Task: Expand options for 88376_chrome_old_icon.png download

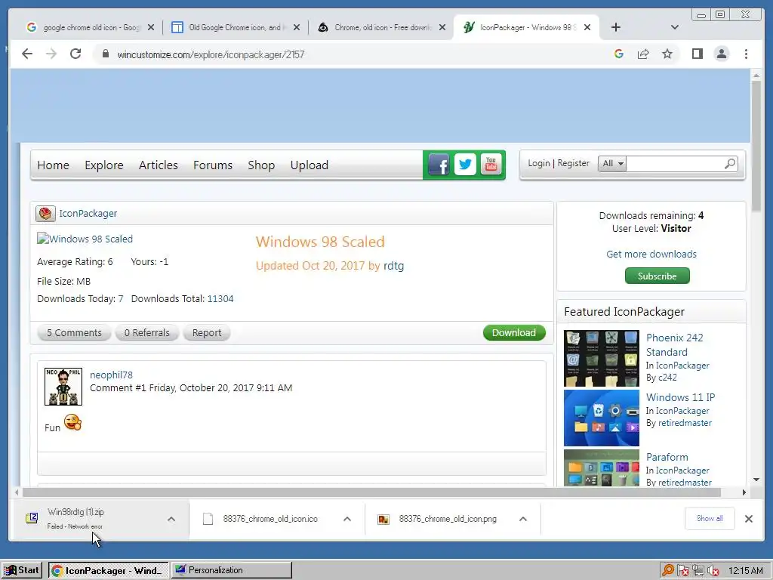Action: point(523,519)
